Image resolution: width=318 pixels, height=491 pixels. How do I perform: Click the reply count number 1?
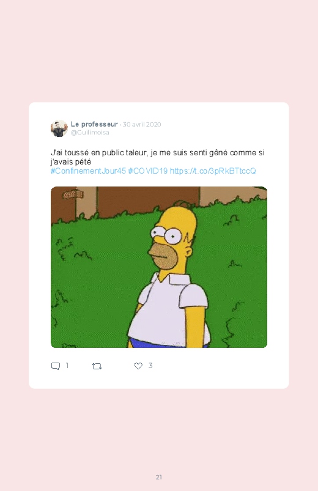pyautogui.click(x=67, y=366)
